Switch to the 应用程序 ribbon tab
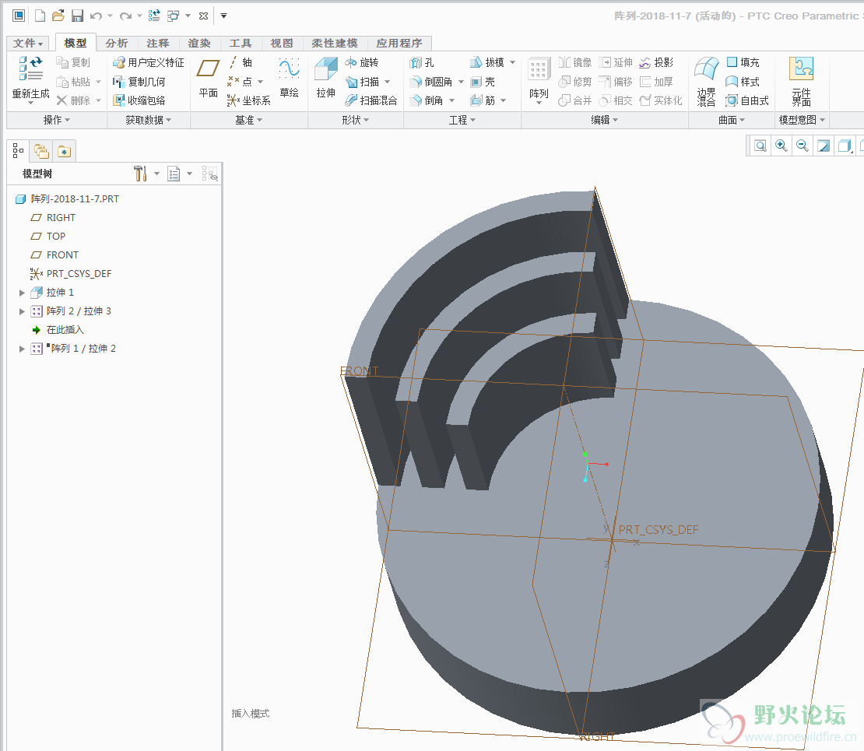Image resolution: width=864 pixels, height=751 pixels. click(x=399, y=43)
